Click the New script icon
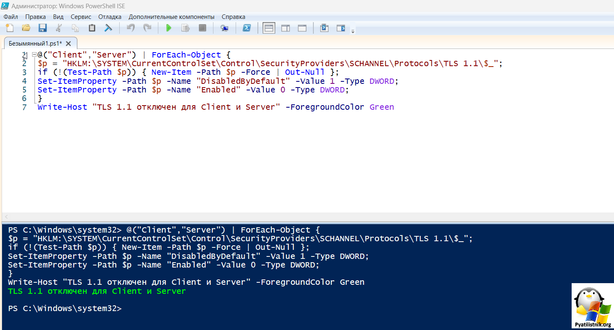The width and height of the screenshot is (614, 330). pyautogui.click(x=9, y=28)
